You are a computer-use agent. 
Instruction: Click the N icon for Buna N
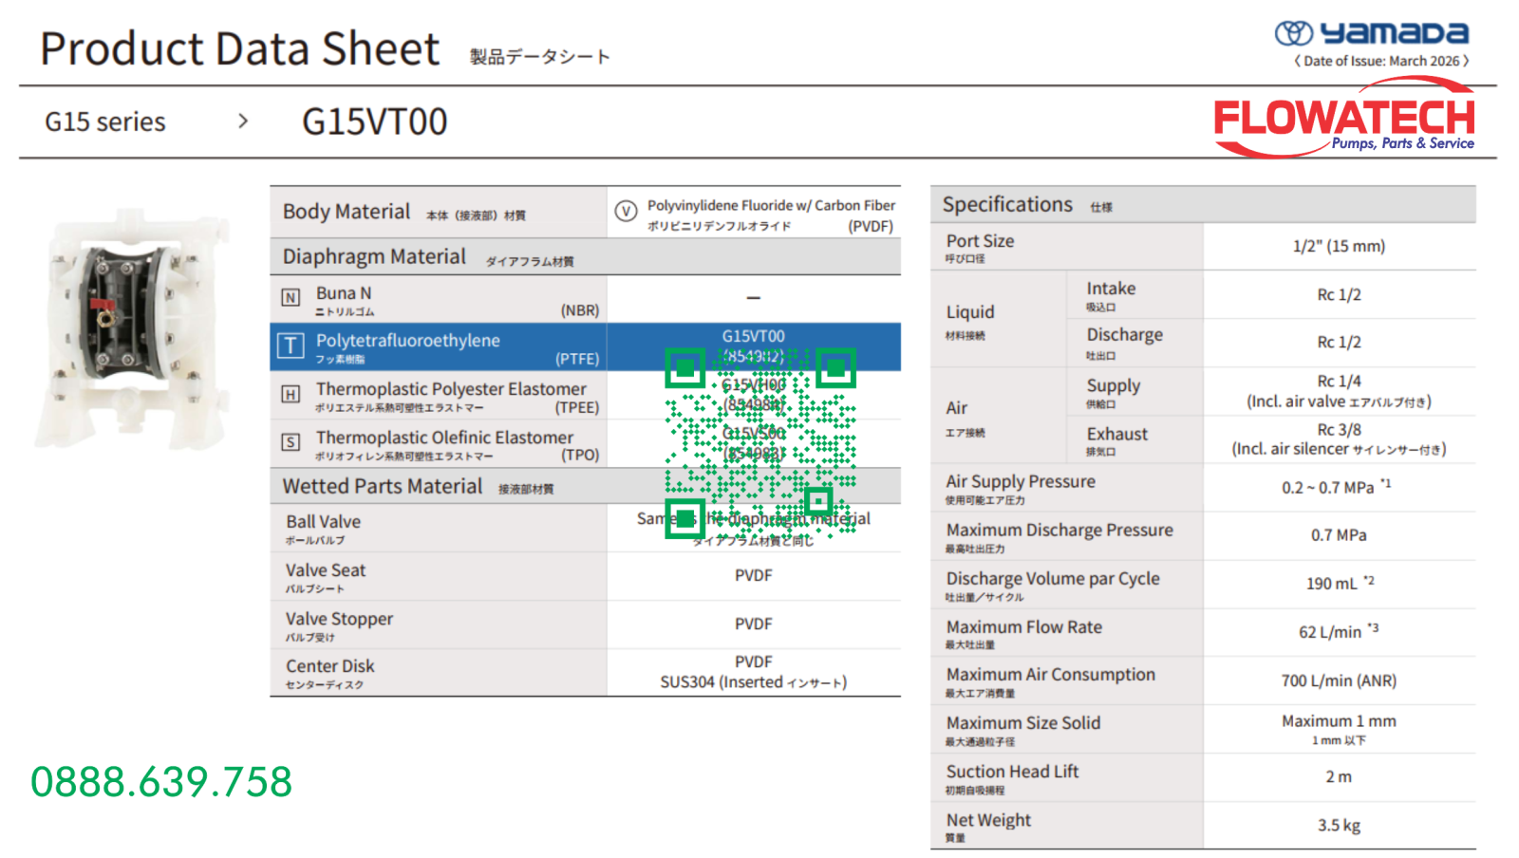pos(291,298)
